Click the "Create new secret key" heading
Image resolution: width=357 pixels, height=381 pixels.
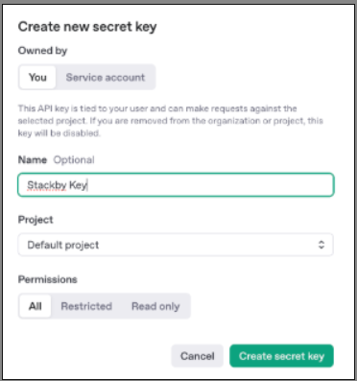coord(87,27)
